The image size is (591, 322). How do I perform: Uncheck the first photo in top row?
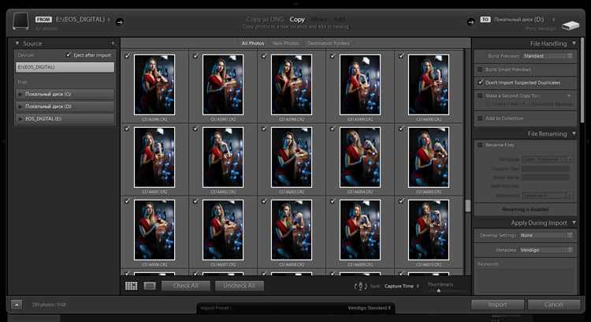(128, 56)
